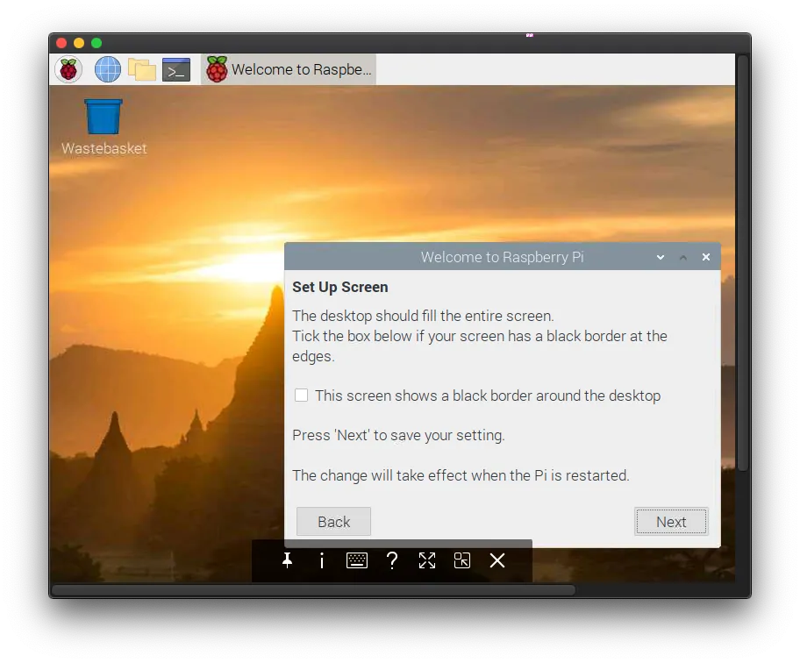Click the Wastebasket label text
The width and height of the screenshot is (800, 663).
click(103, 148)
